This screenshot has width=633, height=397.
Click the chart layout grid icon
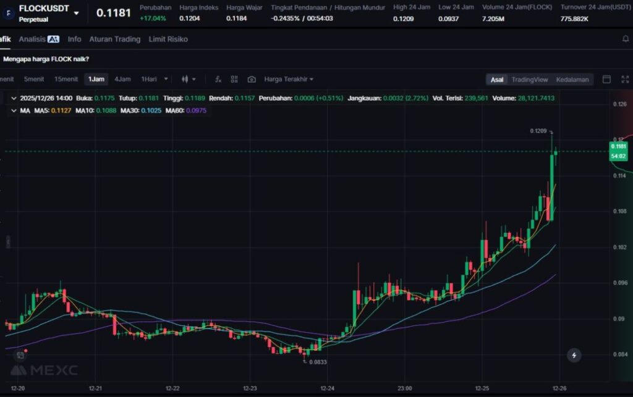pyautogui.click(x=234, y=80)
